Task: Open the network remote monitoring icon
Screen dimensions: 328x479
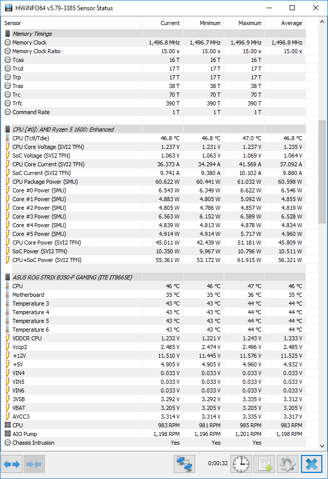Action: click(x=184, y=464)
